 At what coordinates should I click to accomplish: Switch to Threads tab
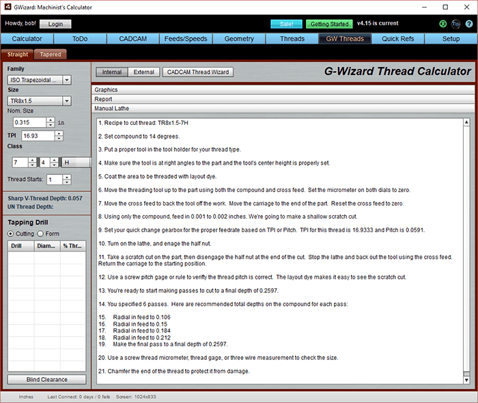coord(292,39)
